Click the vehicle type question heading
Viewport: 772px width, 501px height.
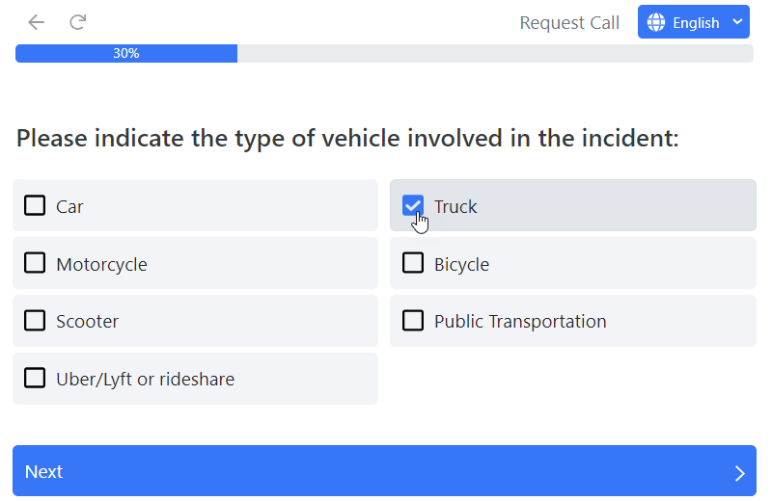coord(347,138)
